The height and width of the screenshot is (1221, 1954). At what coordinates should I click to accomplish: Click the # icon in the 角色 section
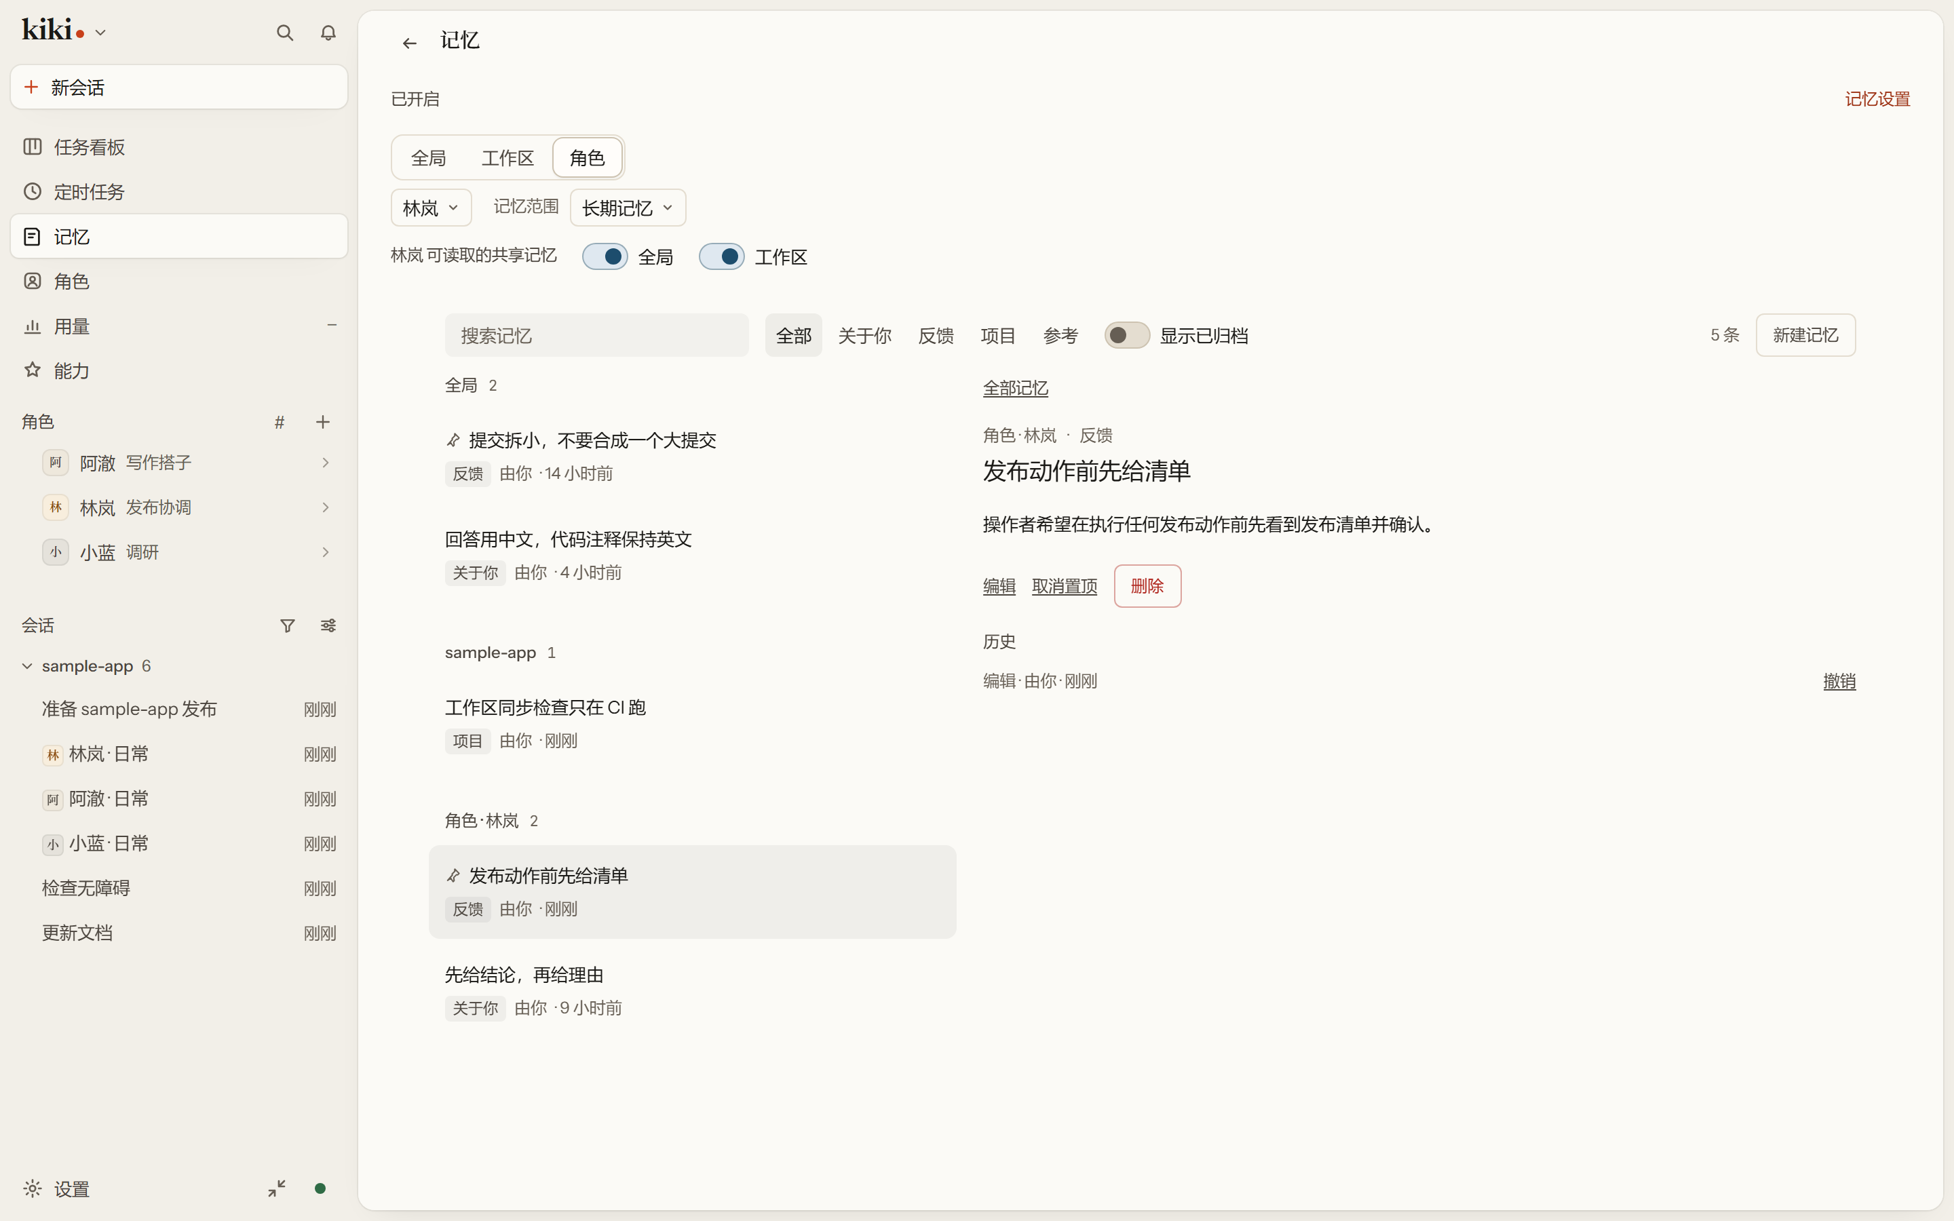[x=280, y=423]
